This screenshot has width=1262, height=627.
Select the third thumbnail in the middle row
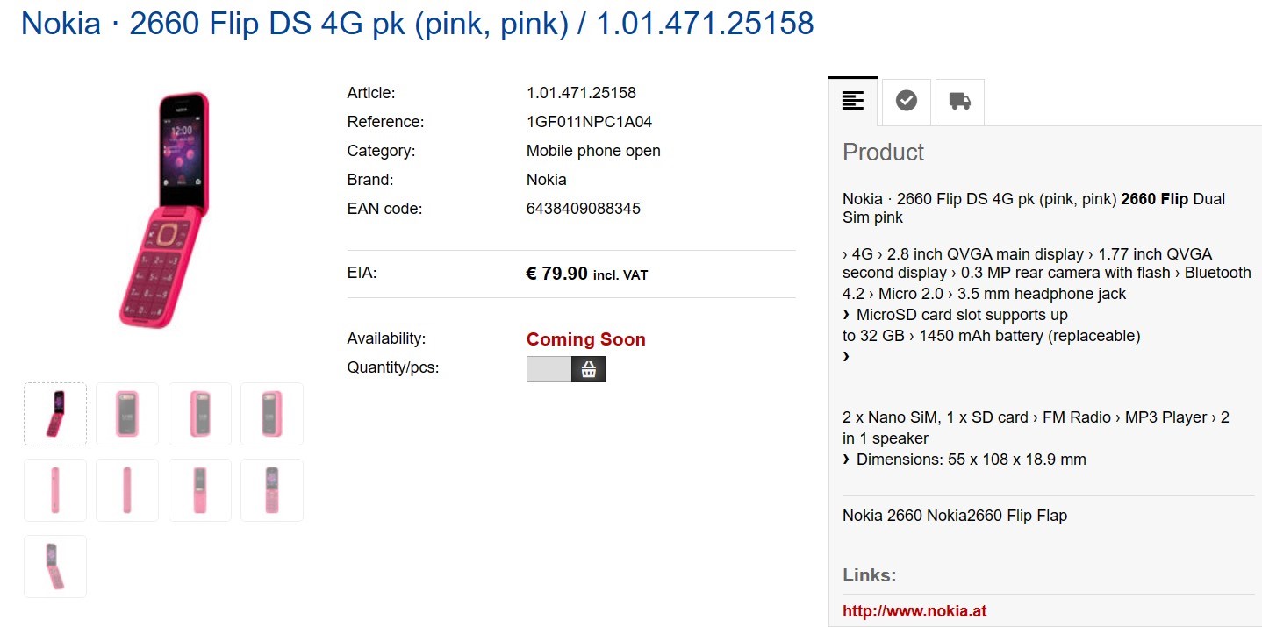(x=200, y=490)
